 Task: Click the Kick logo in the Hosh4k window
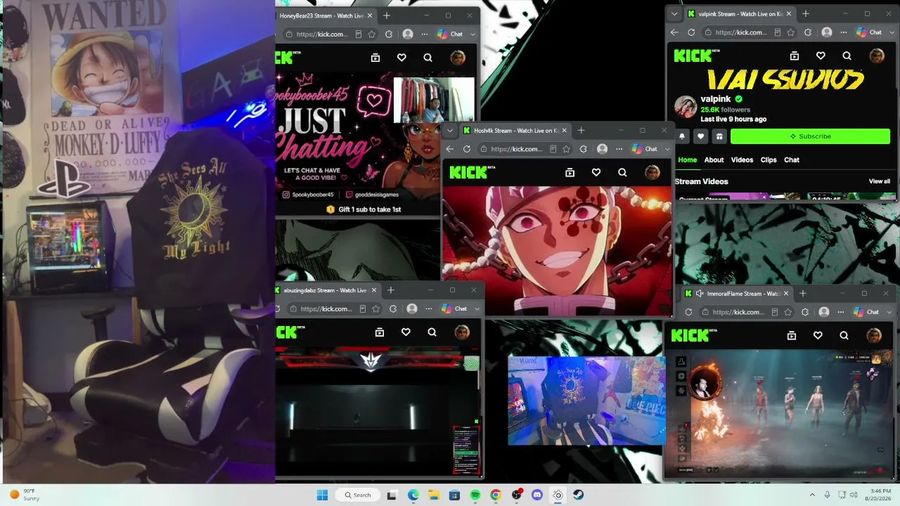472,172
